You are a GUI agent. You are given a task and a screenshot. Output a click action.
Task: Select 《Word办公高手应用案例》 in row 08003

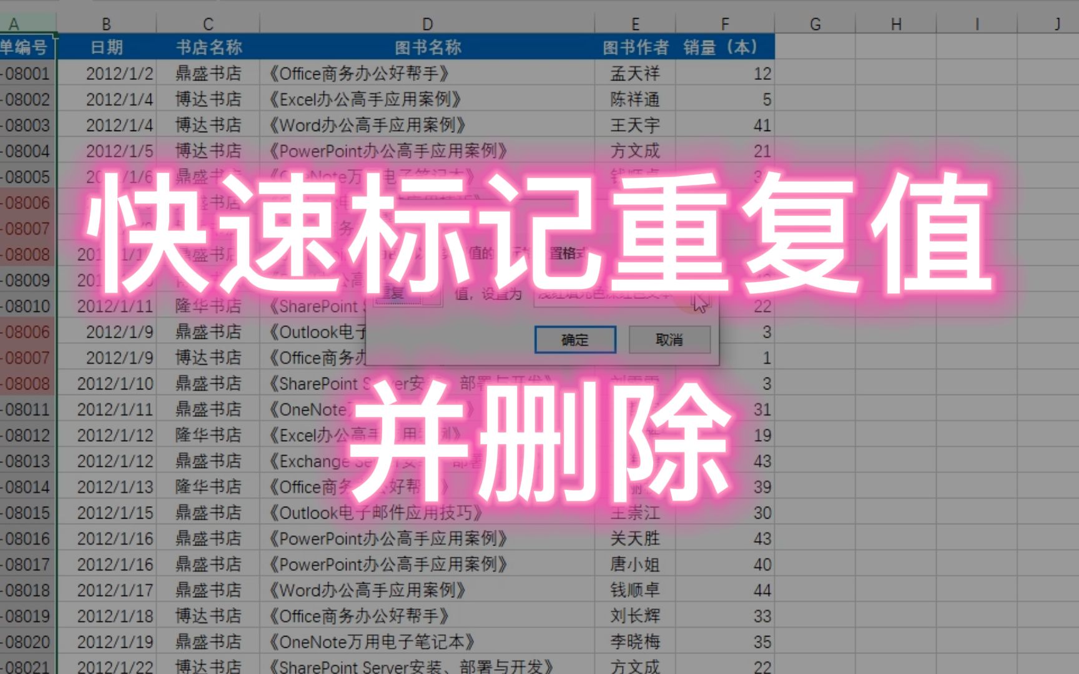(x=427, y=125)
